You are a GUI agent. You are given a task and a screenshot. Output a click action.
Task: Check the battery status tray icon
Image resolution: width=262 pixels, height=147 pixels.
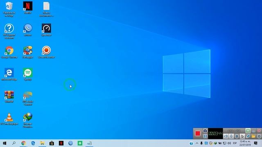(x=220, y=143)
